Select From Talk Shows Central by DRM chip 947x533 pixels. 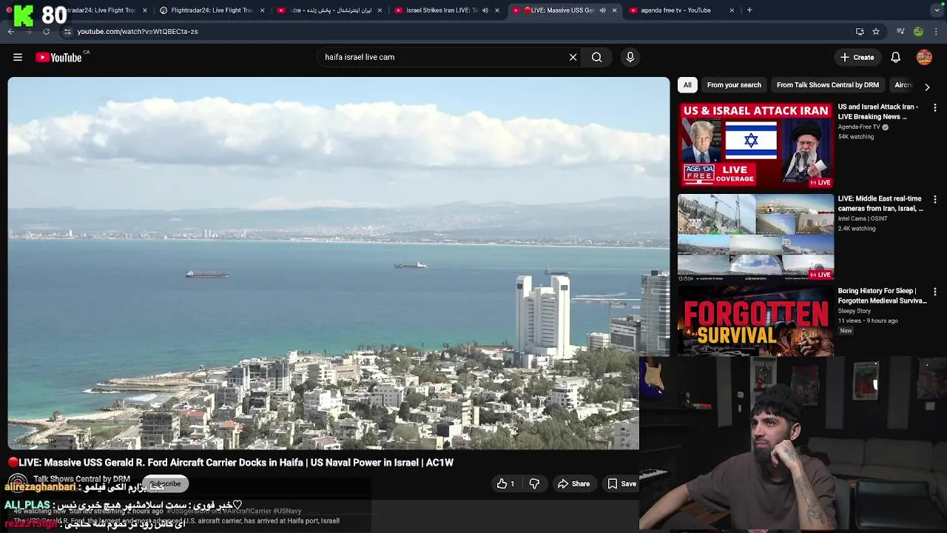[x=828, y=85]
